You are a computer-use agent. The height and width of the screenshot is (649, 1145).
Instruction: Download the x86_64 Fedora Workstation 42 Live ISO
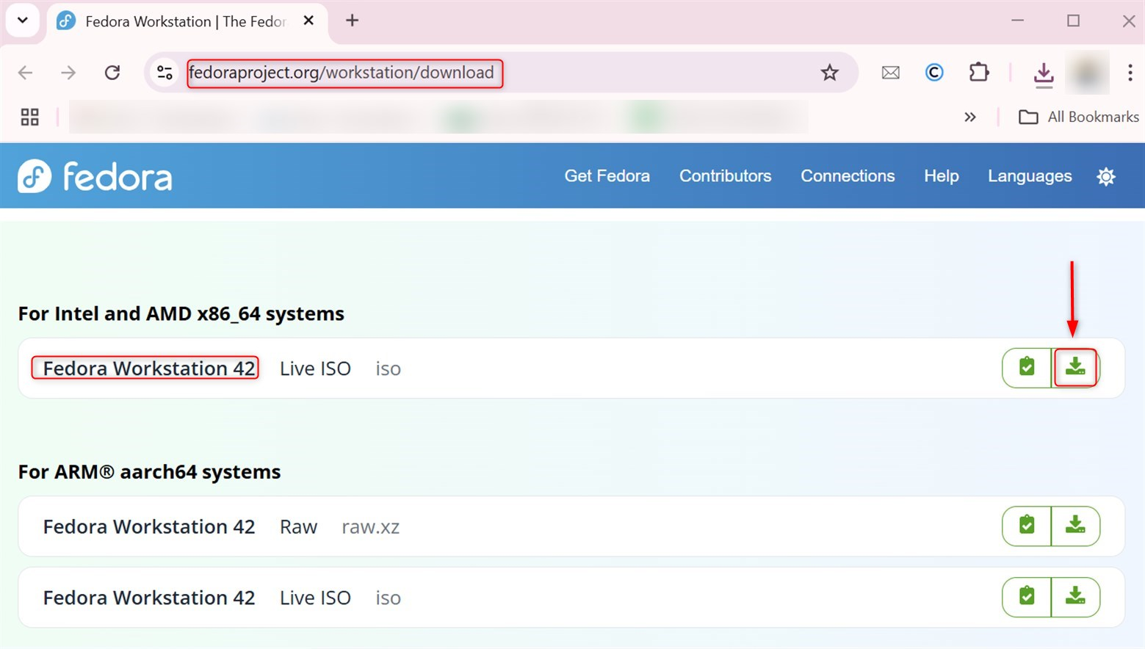(x=1075, y=368)
